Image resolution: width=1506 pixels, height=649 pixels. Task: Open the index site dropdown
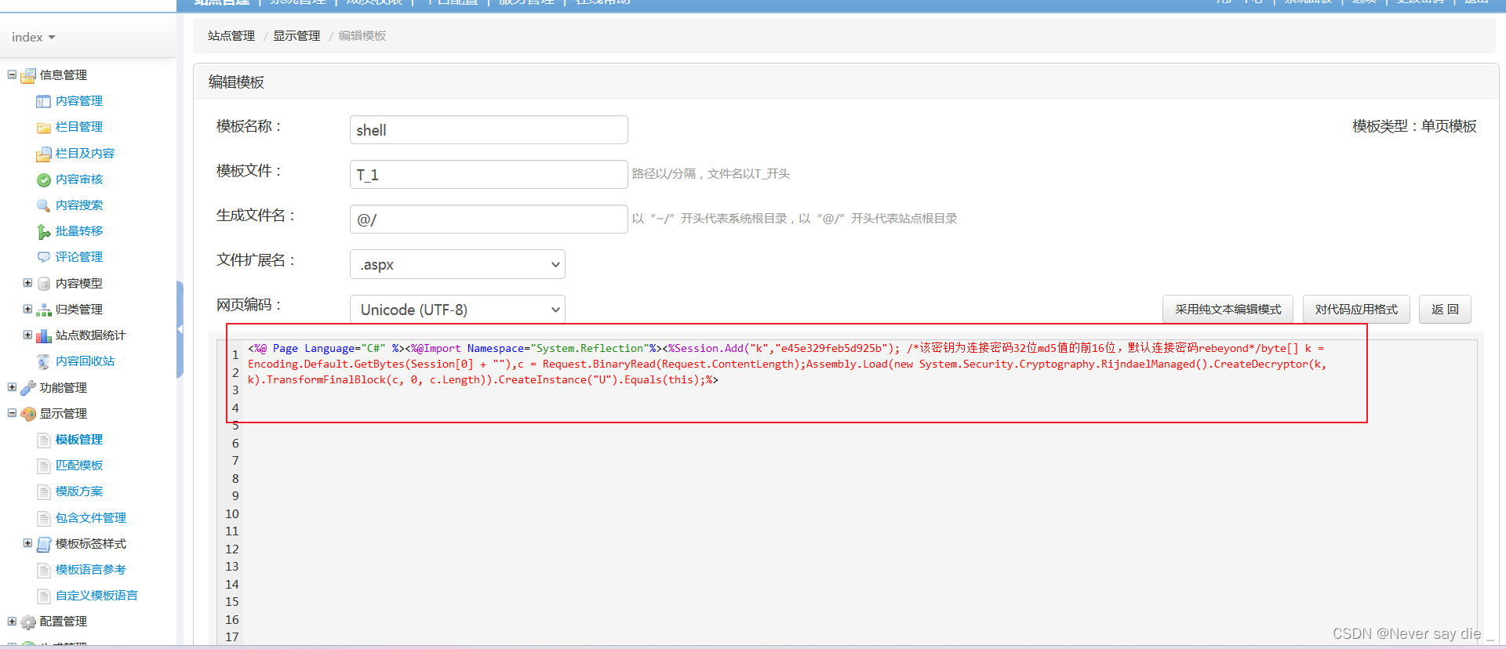click(x=34, y=38)
